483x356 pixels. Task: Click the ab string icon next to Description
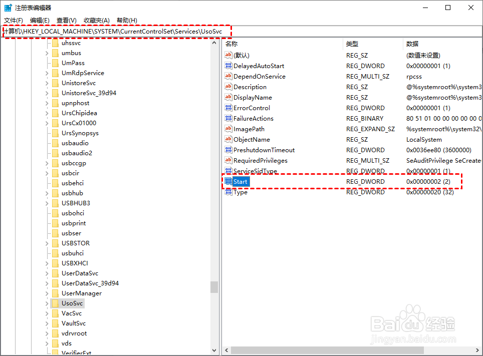[228, 87]
